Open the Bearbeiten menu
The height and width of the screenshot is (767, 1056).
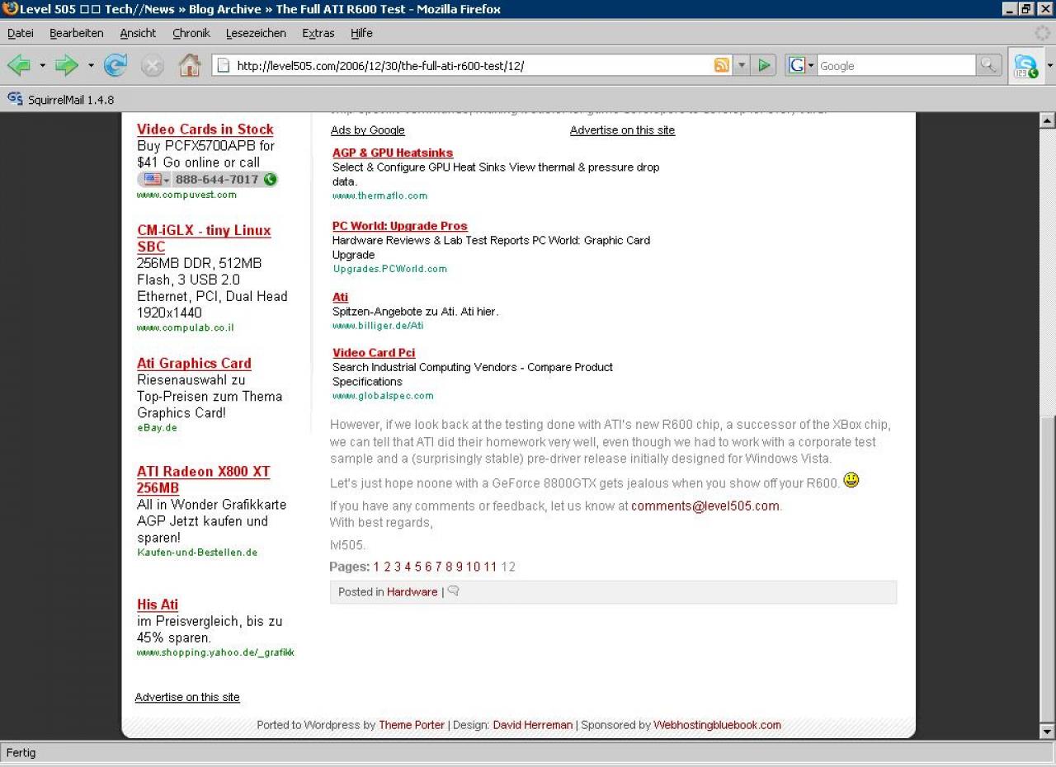pyautogui.click(x=77, y=33)
